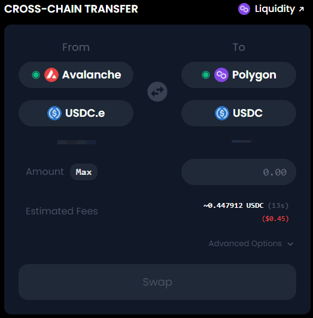
Task: Click the USDC.e coin icon
Action: [54, 113]
